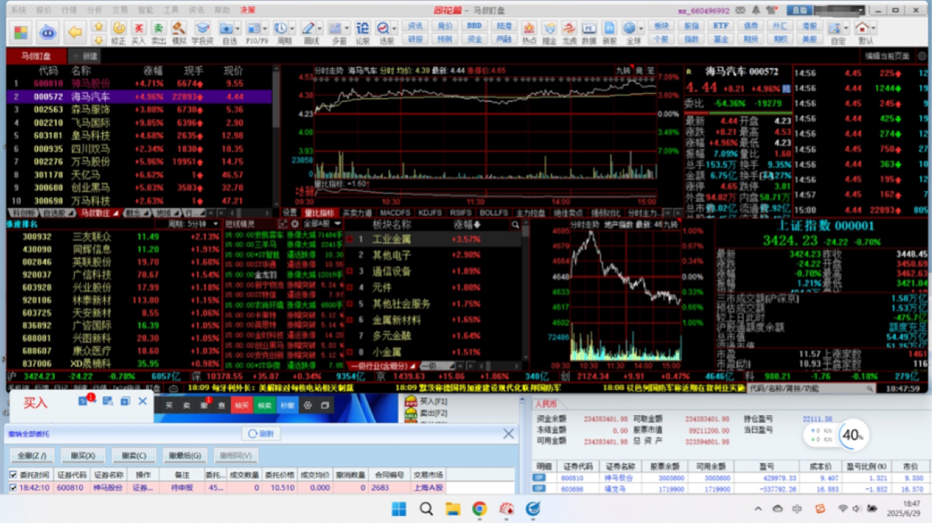The width and height of the screenshot is (932, 523).
Task: Open the settings gear in the short-line wizard panel
Action: coord(295,223)
